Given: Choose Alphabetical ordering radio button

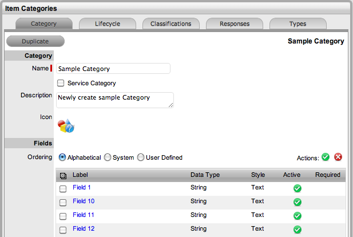Looking at the screenshot, I should coord(62,157).
